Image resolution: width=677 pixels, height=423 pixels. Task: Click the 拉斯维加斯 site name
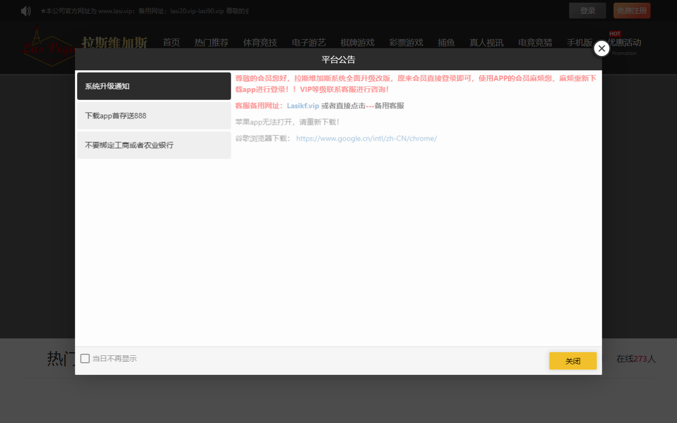pyautogui.click(x=114, y=43)
